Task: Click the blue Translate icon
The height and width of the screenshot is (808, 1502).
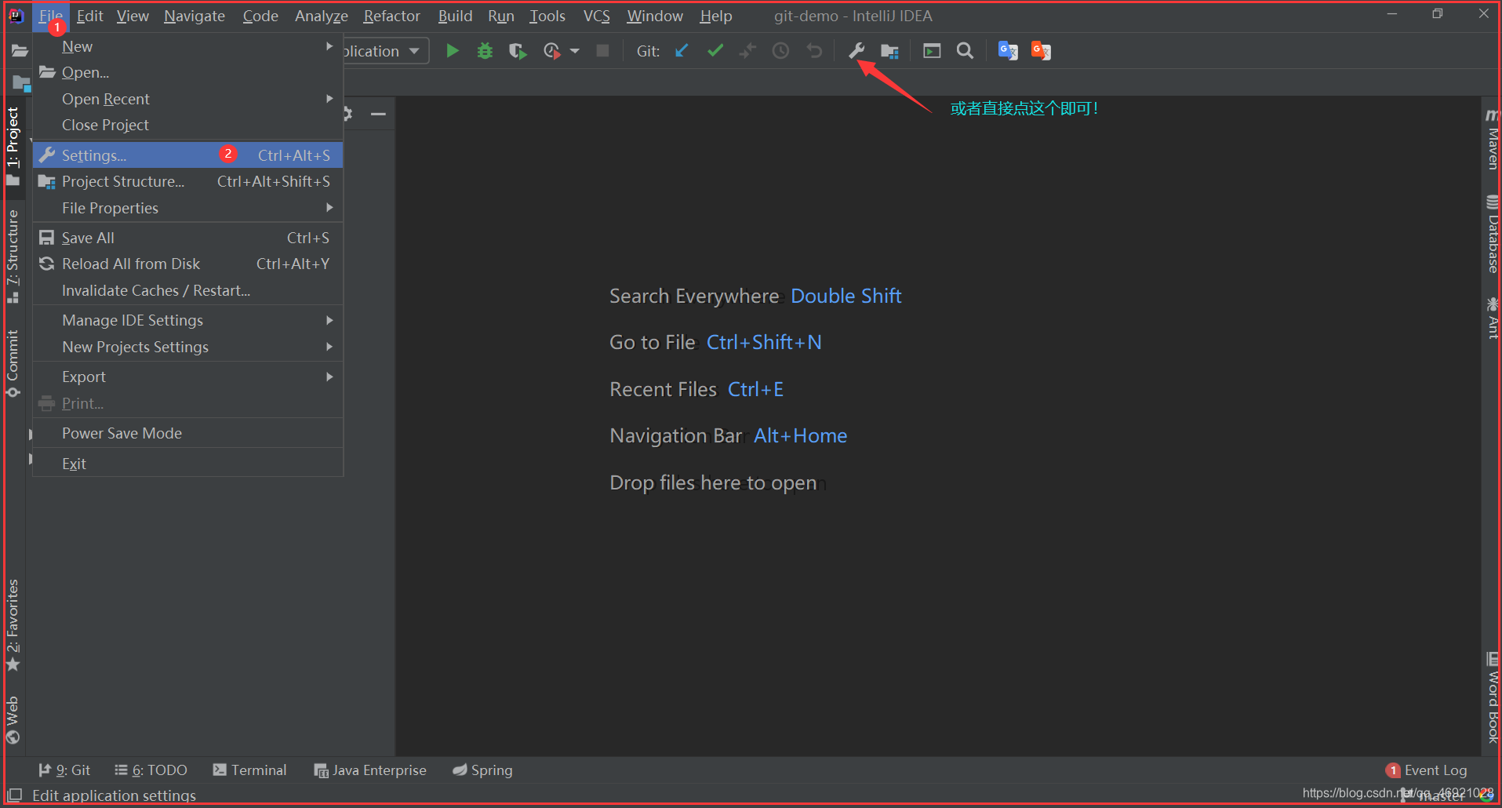Action: (1008, 51)
